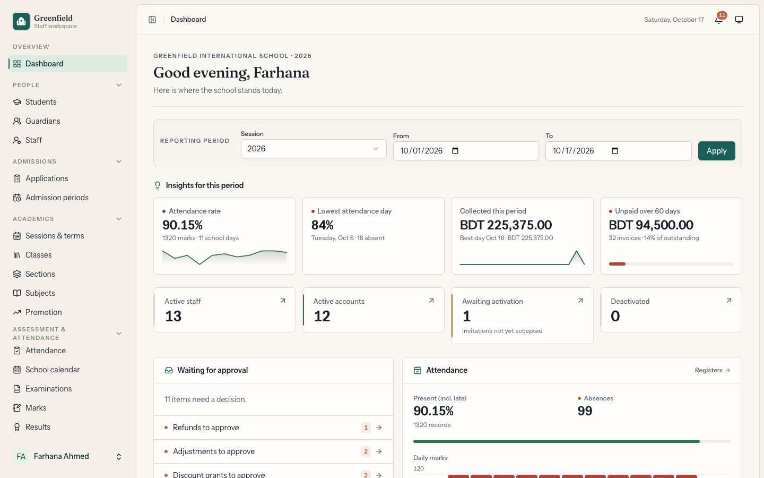This screenshot has height=478, width=764.
Task: Collapse the People section
Action: [119, 85]
